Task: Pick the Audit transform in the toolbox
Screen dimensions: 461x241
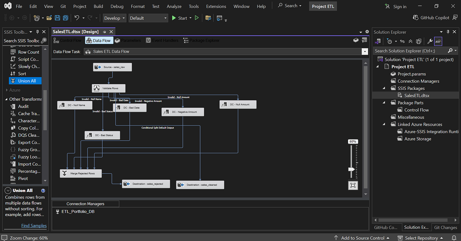Action: [25, 106]
